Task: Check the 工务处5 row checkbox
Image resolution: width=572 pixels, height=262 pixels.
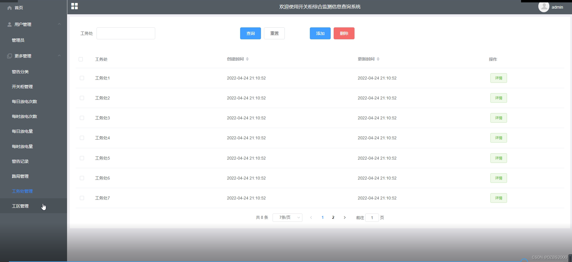Action: (82, 158)
